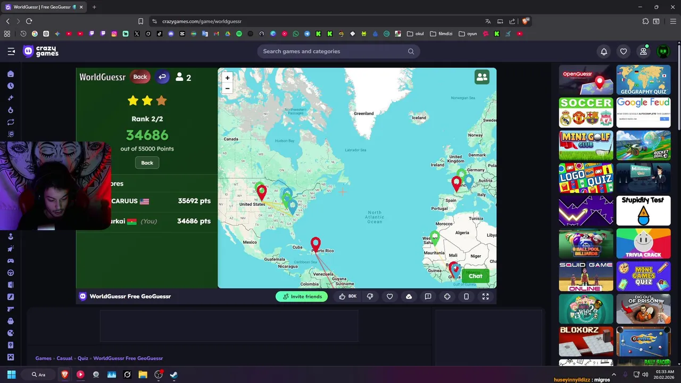Click the search magnifier icon
The width and height of the screenshot is (681, 383).
(x=411, y=52)
